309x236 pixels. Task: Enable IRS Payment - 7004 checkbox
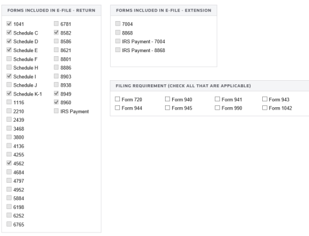tap(118, 41)
